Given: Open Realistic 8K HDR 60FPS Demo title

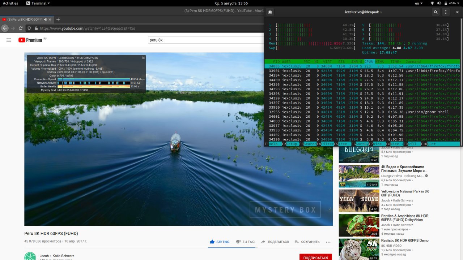Looking at the screenshot, I should click(x=405, y=240).
